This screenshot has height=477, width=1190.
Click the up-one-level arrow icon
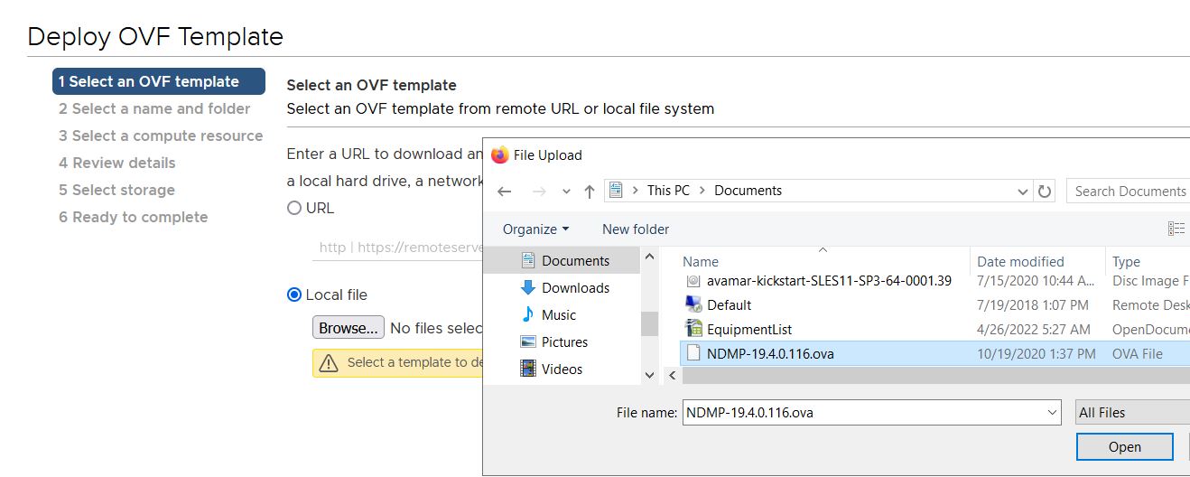pyautogui.click(x=590, y=192)
